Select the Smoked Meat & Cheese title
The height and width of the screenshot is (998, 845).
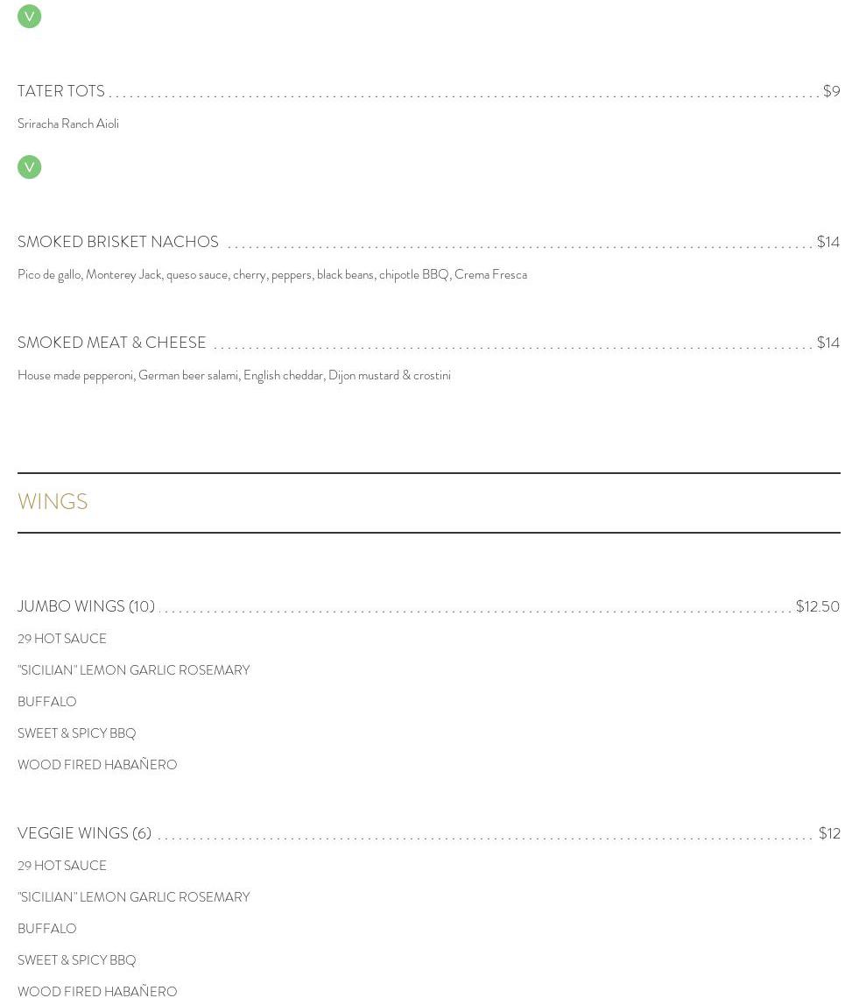112,343
